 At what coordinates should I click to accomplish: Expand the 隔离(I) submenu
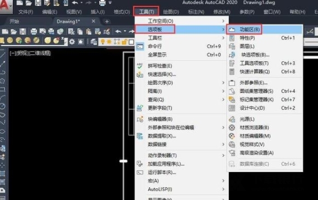[182, 92]
